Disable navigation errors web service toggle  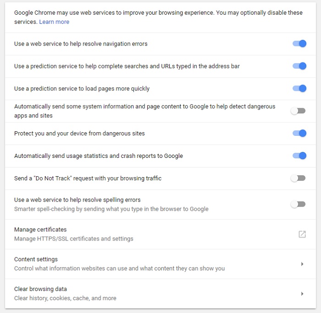[299, 44]
